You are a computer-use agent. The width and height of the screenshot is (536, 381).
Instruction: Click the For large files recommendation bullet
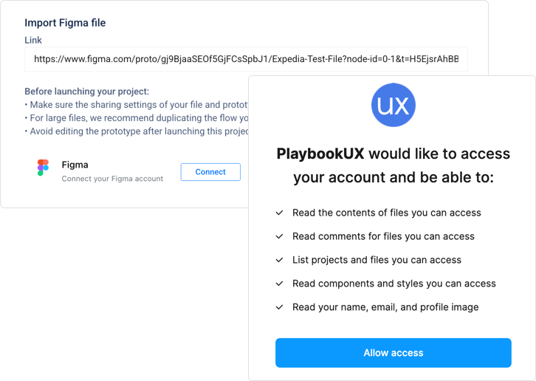click(137, 118)
